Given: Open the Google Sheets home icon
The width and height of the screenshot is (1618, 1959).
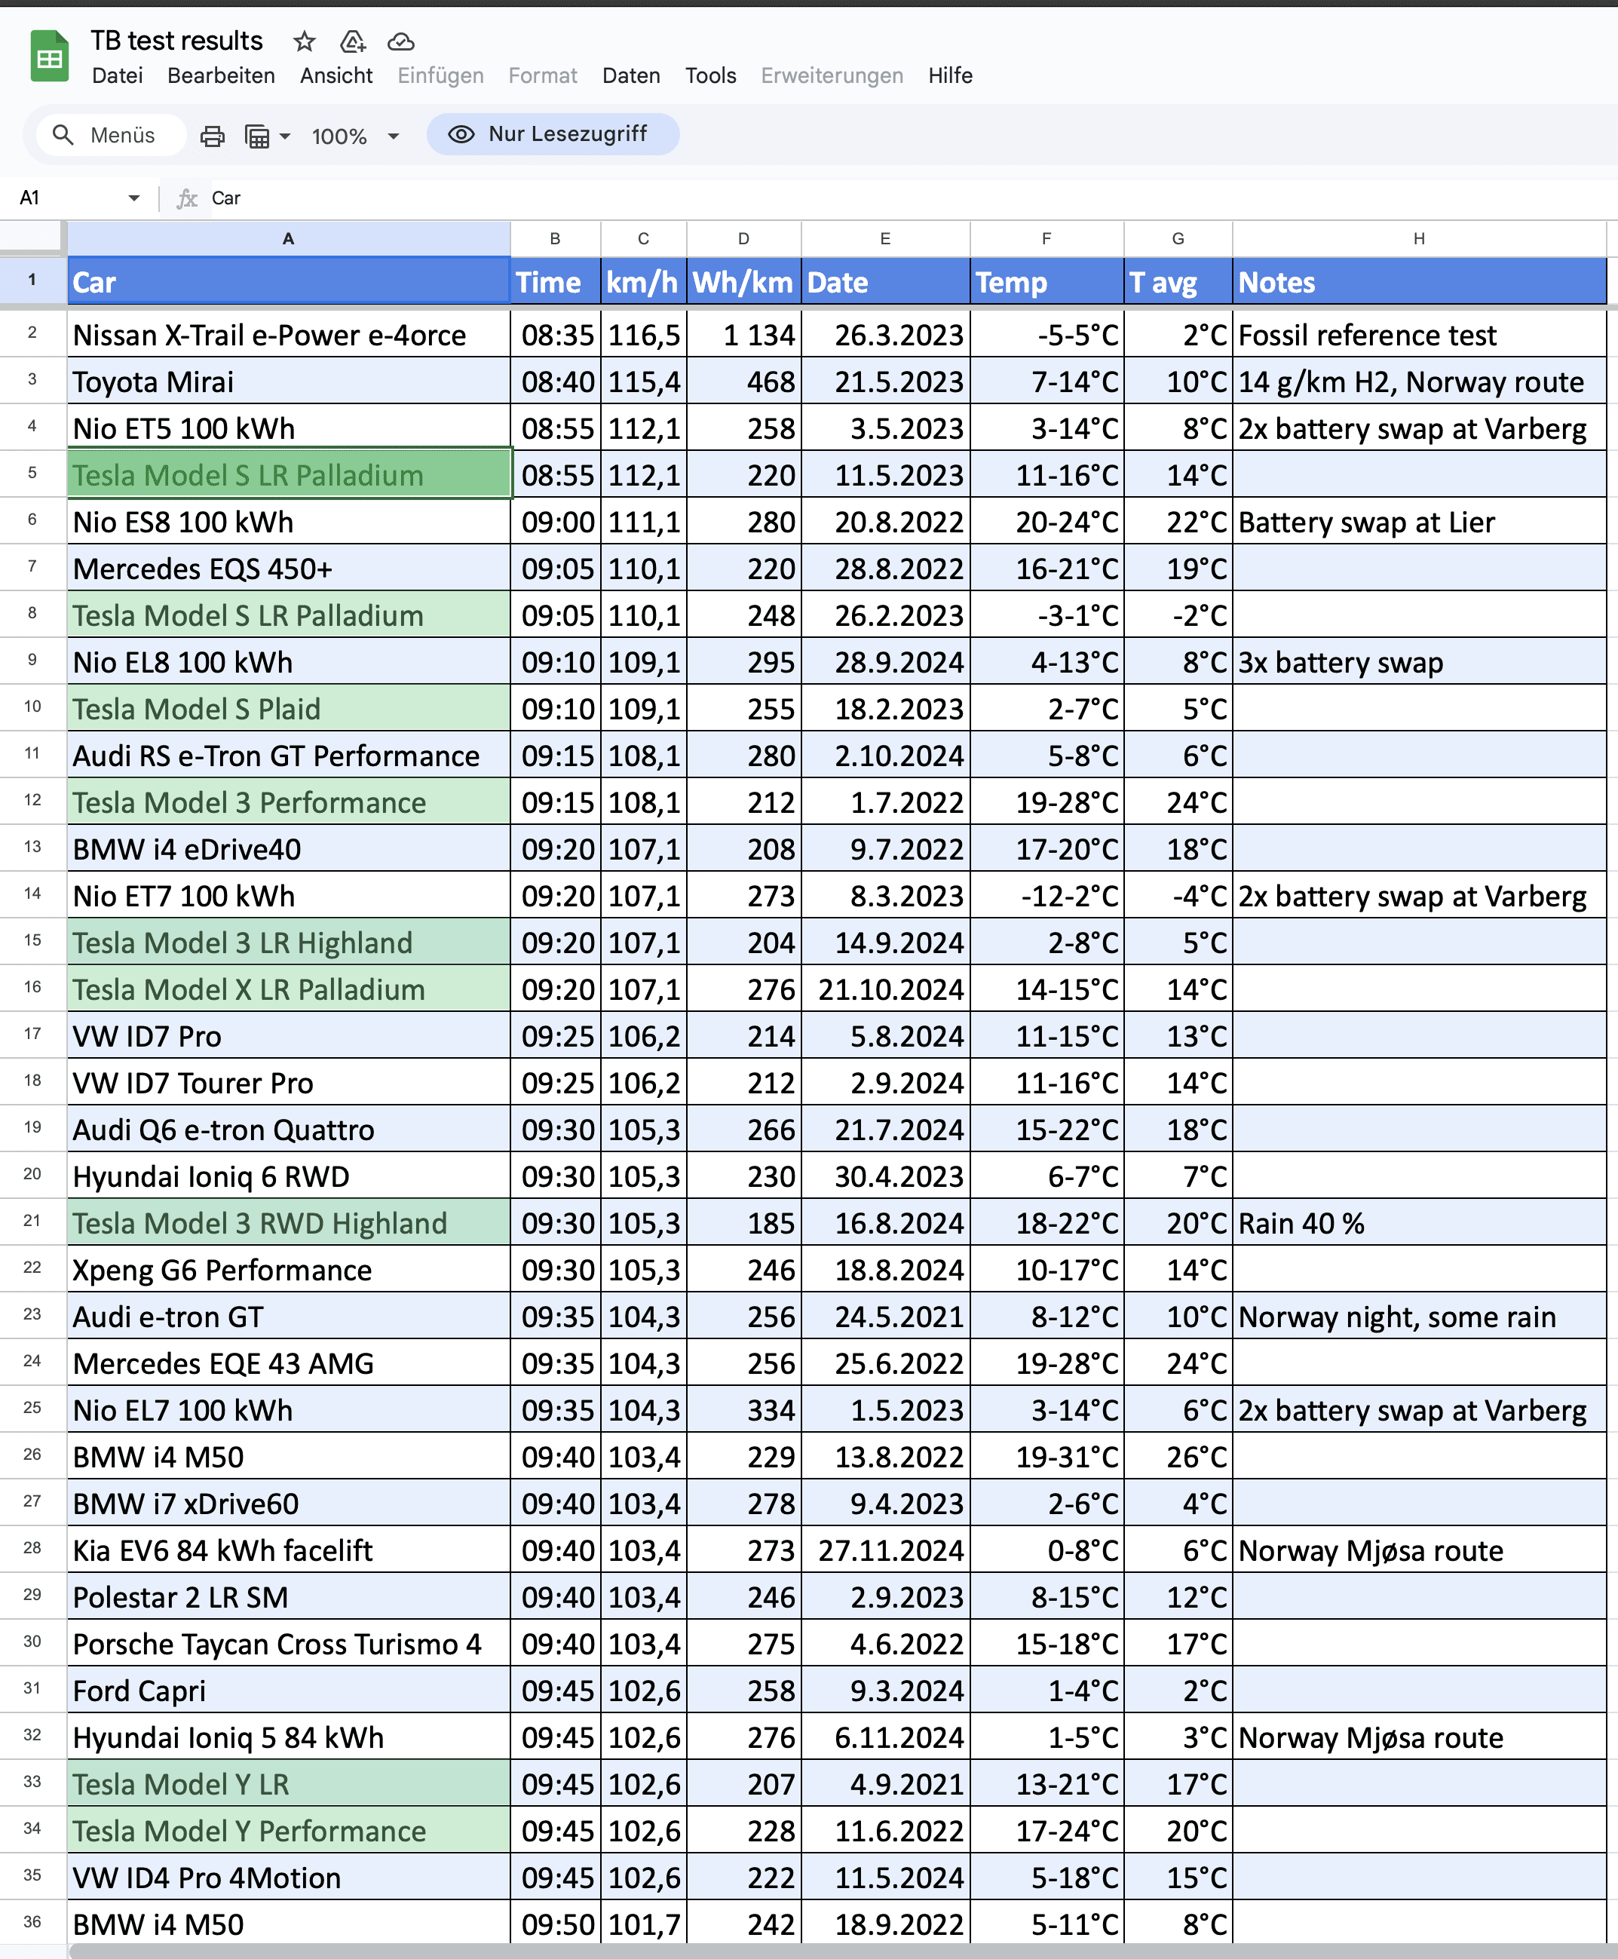Looking at the screenshot, I should 50,57.
